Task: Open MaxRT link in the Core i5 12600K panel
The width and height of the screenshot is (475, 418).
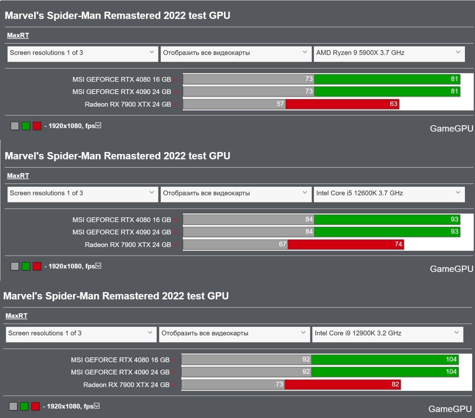Action: tap(18, 176)
